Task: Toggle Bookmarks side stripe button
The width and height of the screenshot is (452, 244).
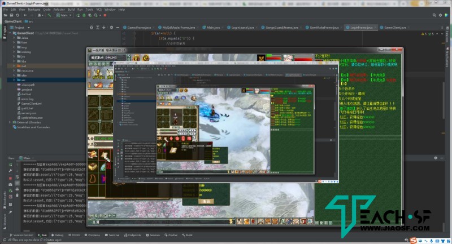Action: click(5, 199)
